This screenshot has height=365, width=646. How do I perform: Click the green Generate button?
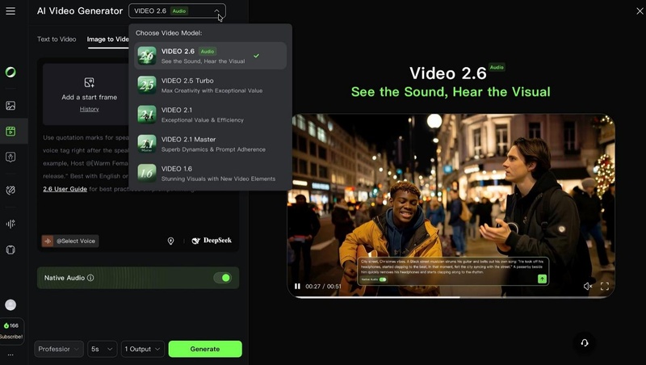205,349
